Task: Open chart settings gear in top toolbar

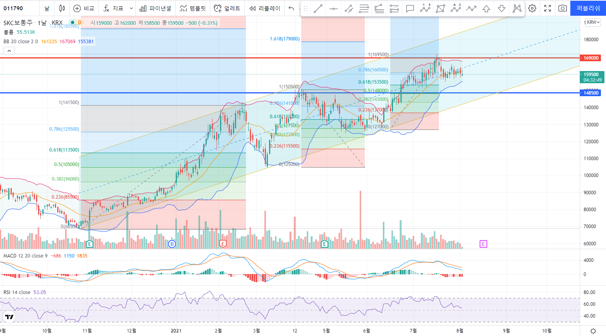Action: [x=532, y=8]
